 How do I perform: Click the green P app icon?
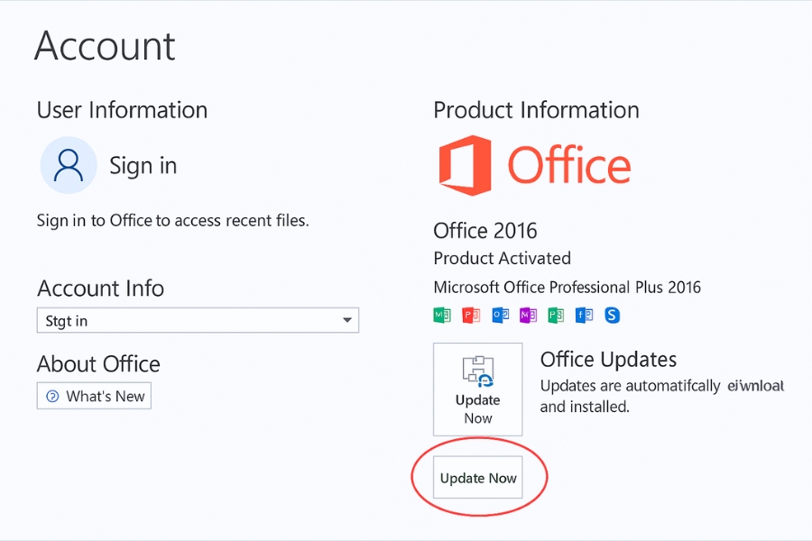(x=556, y=315)
